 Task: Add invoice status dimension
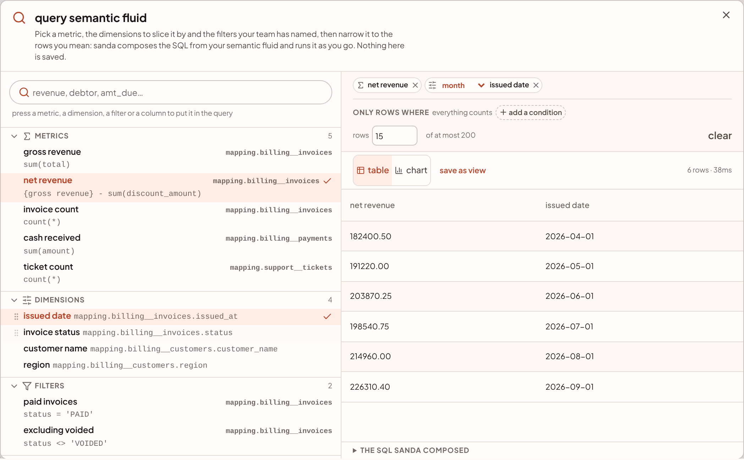click(x=171, y=333)
